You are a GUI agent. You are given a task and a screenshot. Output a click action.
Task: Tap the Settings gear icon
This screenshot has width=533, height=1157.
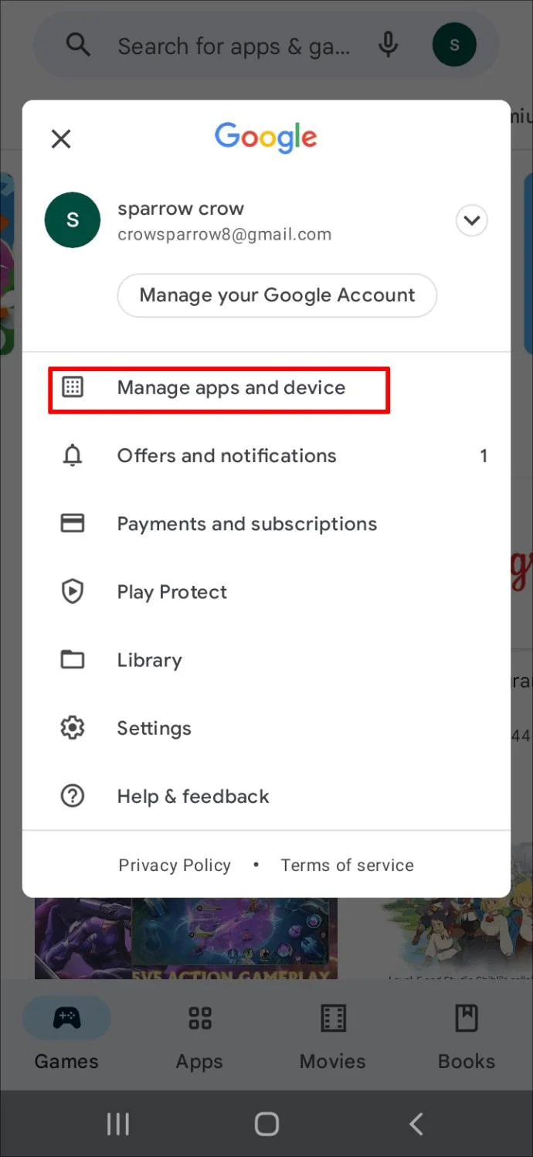(x=73, y=728)
